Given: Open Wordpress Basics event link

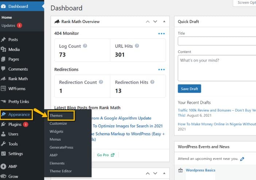Looking at the screenshot, I should point(201,170).
